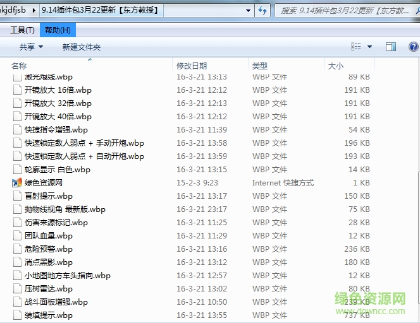This screenshot has width=420, height=323.
Task: Click file name 抛物线视角 最新版.wbp
Action: [x=65, y=209]
